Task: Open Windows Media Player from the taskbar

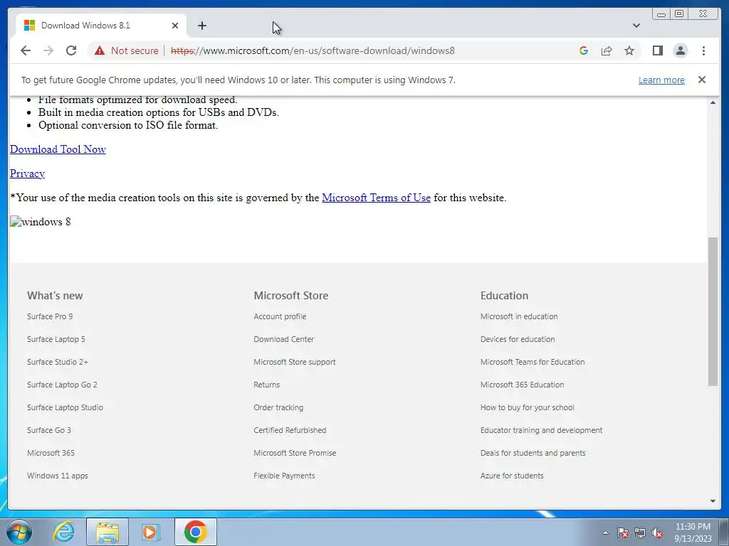Action: coord(150,532)
